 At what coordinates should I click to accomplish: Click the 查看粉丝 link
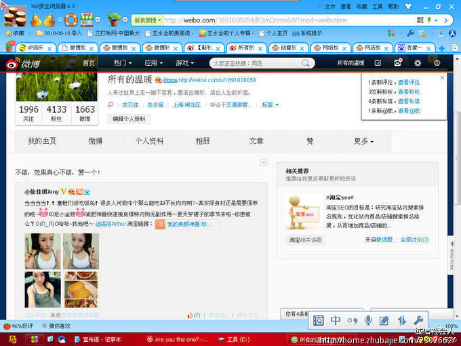pyautogui.click(x=409, y=92)
